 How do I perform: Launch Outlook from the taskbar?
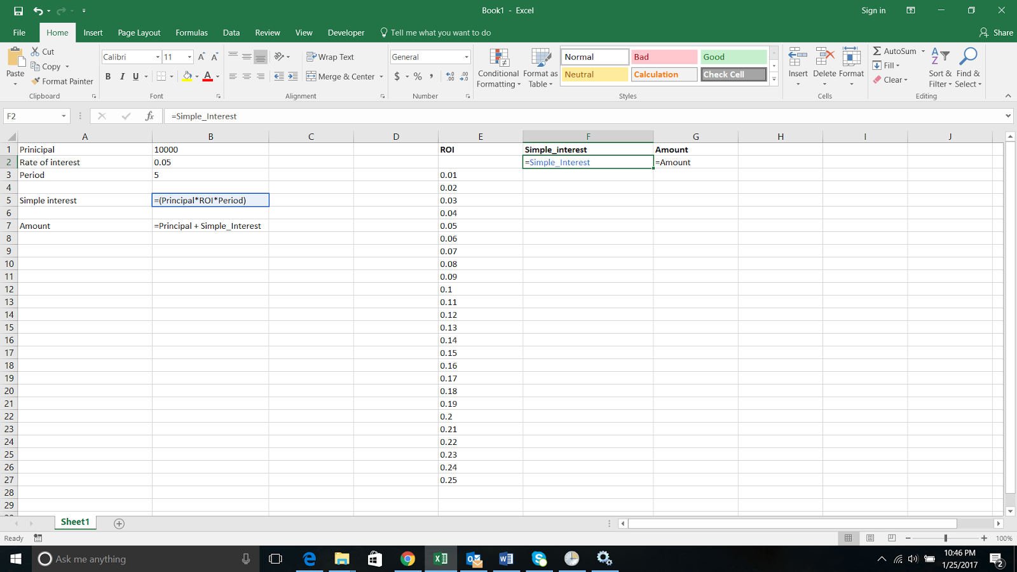[474, 559]
